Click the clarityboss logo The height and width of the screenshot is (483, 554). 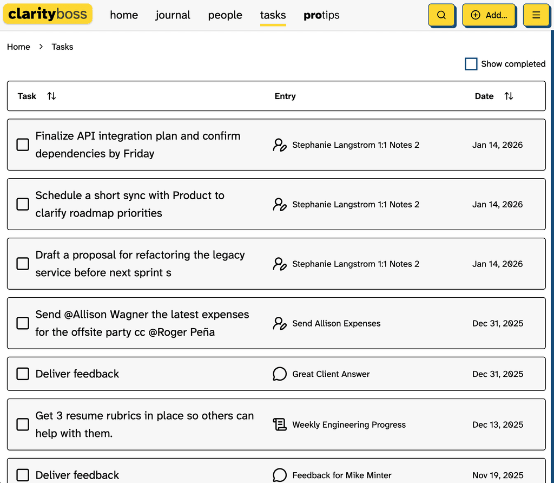tap(48, 15)
